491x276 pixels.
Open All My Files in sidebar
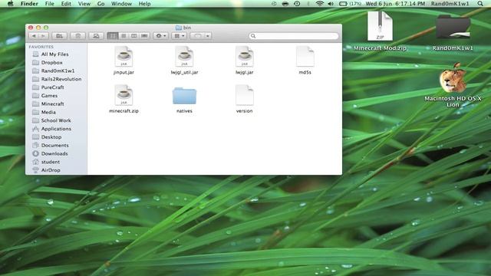54,54
